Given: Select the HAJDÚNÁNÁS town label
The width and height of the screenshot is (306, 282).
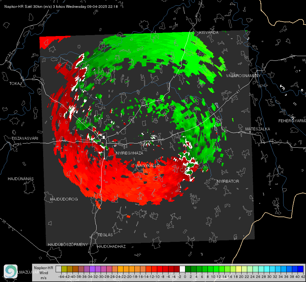Looking at the screenshot, I should [x=21, y=179].
